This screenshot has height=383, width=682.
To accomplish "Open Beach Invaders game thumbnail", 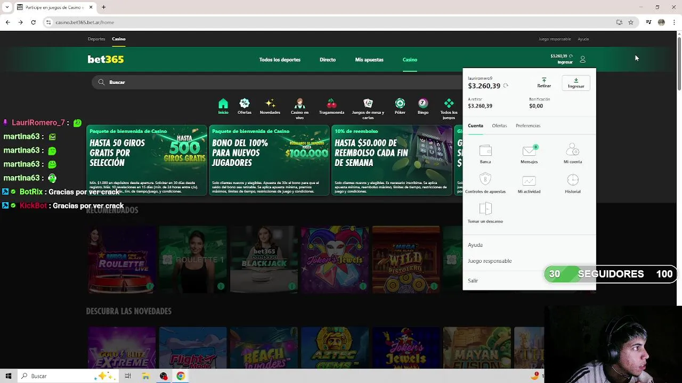I will click(264, 348).
